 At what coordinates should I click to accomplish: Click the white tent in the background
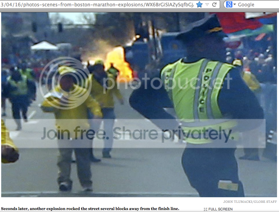pyautogui.click(x=44, y=45)
